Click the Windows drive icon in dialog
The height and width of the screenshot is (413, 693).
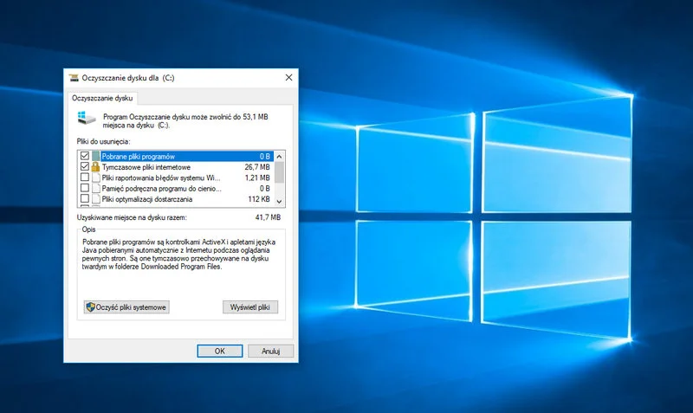[x=85, y=119]
